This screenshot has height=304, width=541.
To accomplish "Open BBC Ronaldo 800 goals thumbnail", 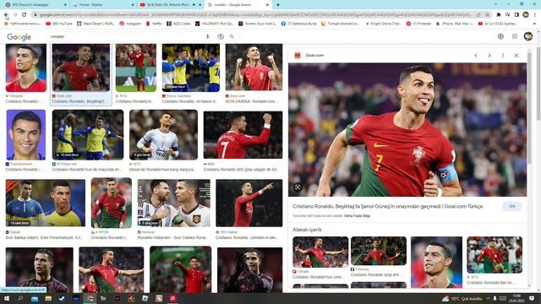I will (243, 135).
